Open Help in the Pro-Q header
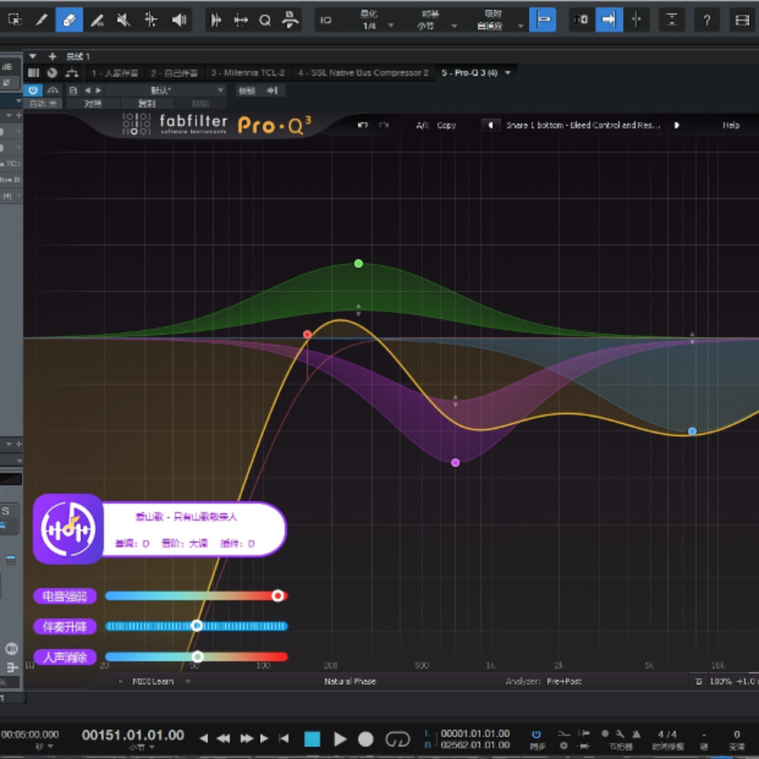 [731, 125]
